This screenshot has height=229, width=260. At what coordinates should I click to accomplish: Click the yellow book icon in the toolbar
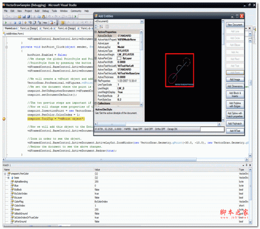(63, 22)
